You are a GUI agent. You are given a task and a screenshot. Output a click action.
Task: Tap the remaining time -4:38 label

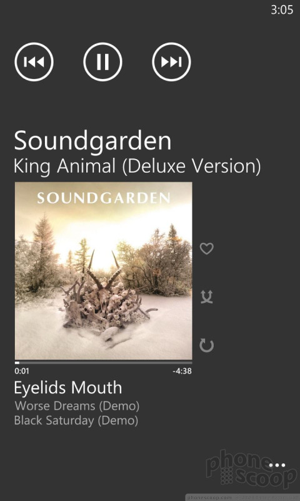tap(182, 371)
